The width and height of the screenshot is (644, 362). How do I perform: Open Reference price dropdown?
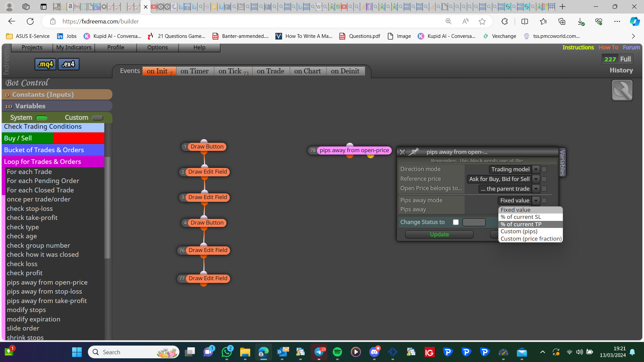tap(503, 179)
